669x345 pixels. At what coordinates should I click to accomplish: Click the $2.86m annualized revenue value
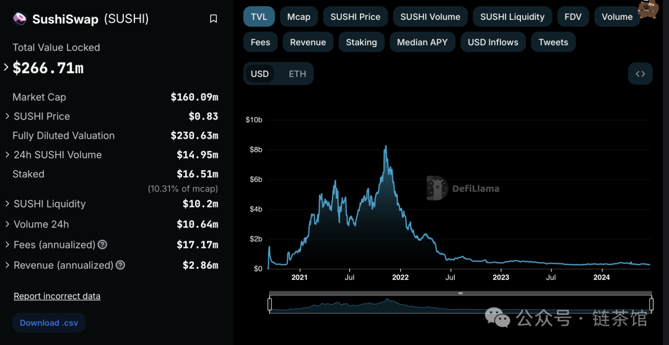point(201,265)
